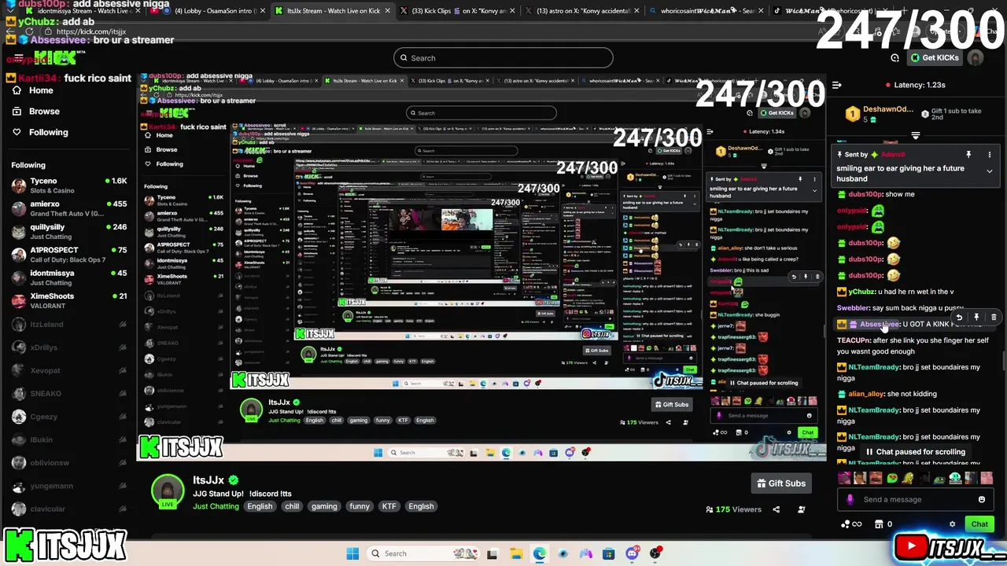Click the Just Chatting category link

tap(216, 506)
